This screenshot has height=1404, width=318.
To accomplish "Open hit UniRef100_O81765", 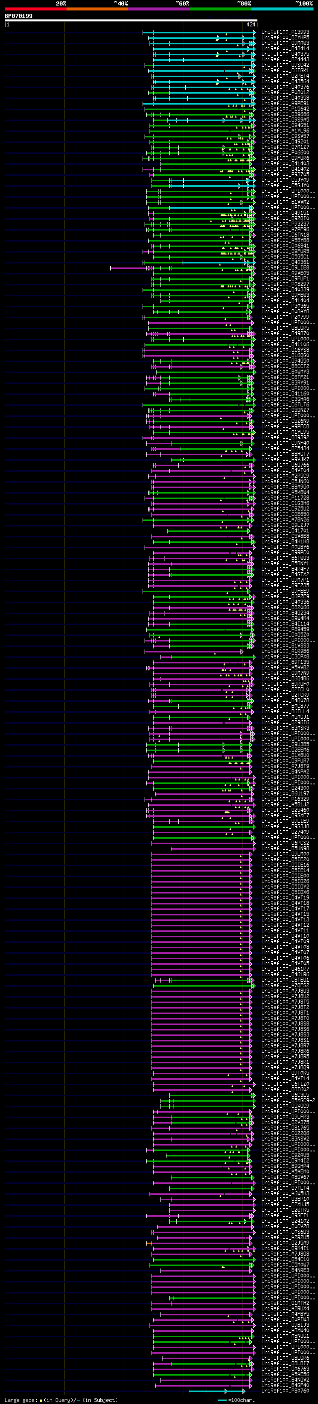I will point(285,1128).
